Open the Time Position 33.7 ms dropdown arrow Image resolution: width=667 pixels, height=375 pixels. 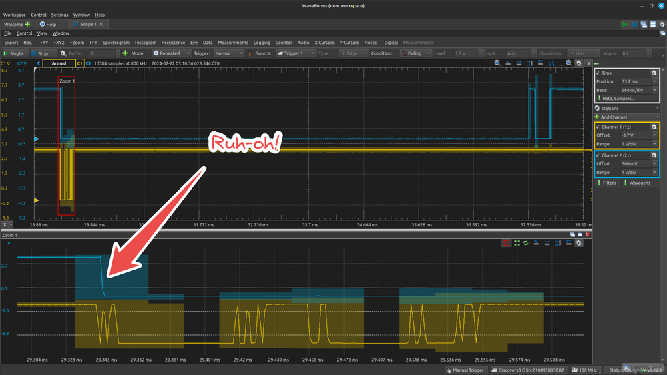[655, 81]
